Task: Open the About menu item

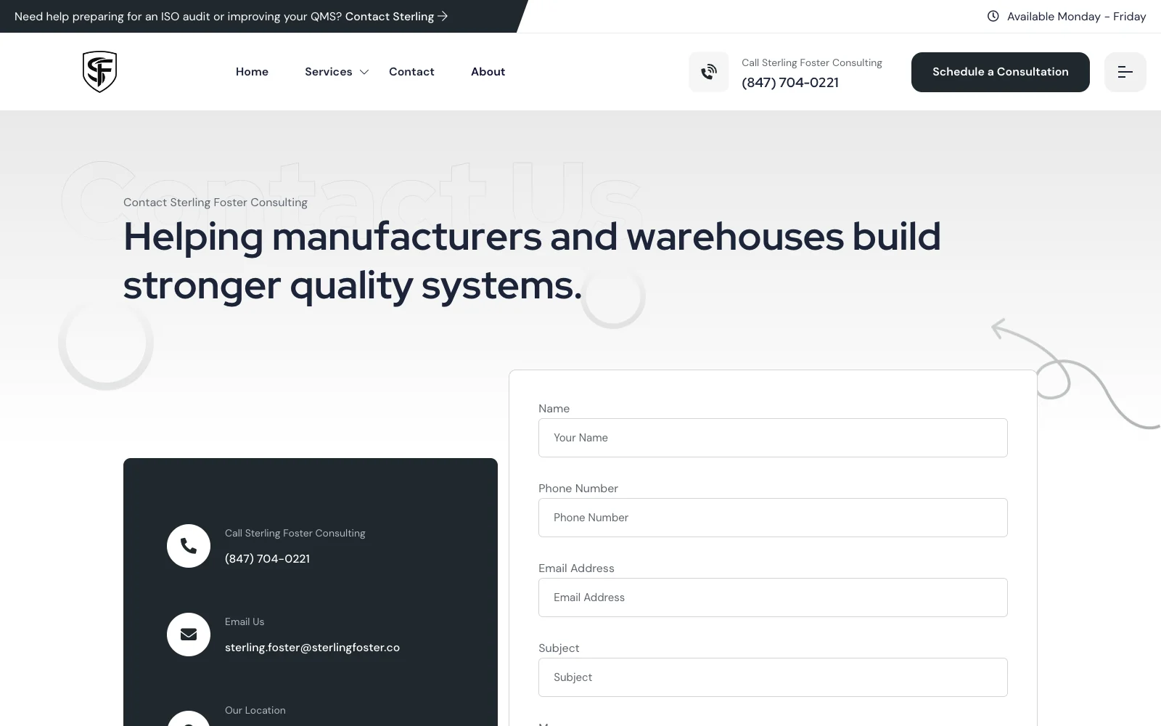Action: (x=488, y=72)
